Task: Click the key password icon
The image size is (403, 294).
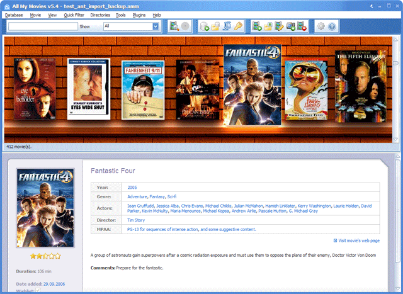Action: pyautogui.click(x=238, y=26)
